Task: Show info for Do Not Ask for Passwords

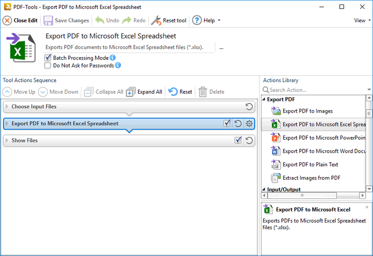Action: coord(118,65)
